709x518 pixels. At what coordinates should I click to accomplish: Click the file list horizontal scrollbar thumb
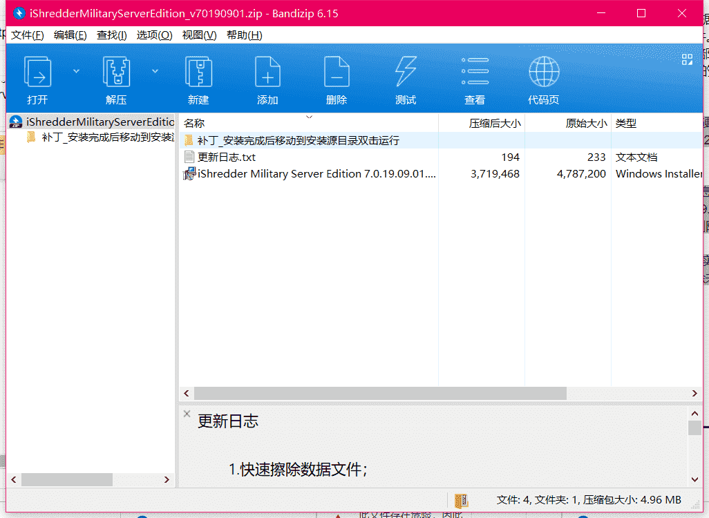coord(380,394)
